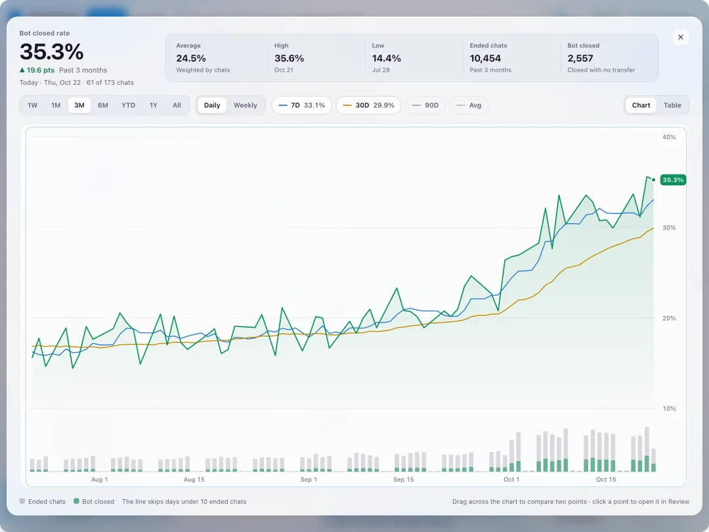Switch to the Chart view
The width and height of the screenshot is (709, 532).
coord(641,105)
